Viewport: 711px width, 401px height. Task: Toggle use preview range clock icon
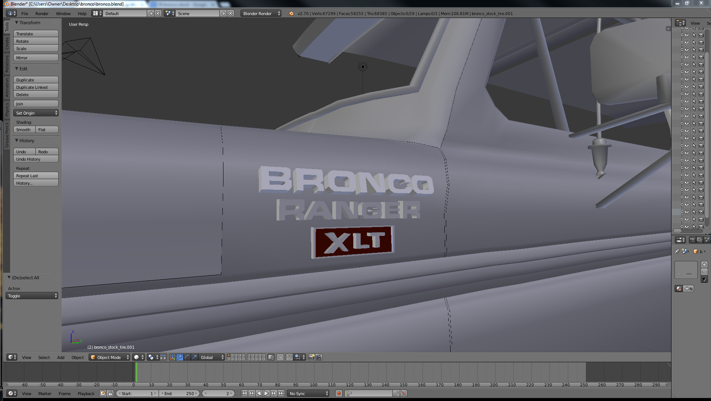[x=103, y=394]
